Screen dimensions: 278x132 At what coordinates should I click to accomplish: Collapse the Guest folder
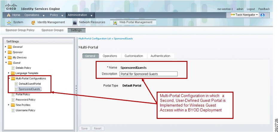(6, 62)
